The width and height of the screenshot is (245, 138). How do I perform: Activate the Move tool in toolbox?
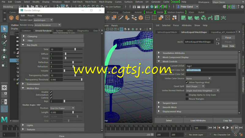tap(4, 50)
